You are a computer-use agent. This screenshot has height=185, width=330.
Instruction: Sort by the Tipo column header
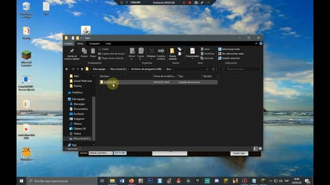coord(189,76)
